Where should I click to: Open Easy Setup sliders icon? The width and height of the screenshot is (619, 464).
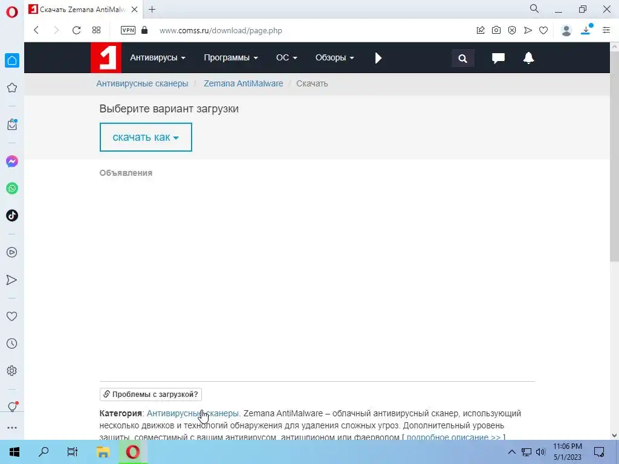[606, 30]
